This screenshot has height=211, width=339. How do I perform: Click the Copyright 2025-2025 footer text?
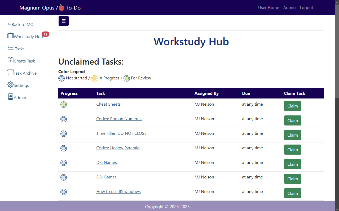(x=167, y=207)
